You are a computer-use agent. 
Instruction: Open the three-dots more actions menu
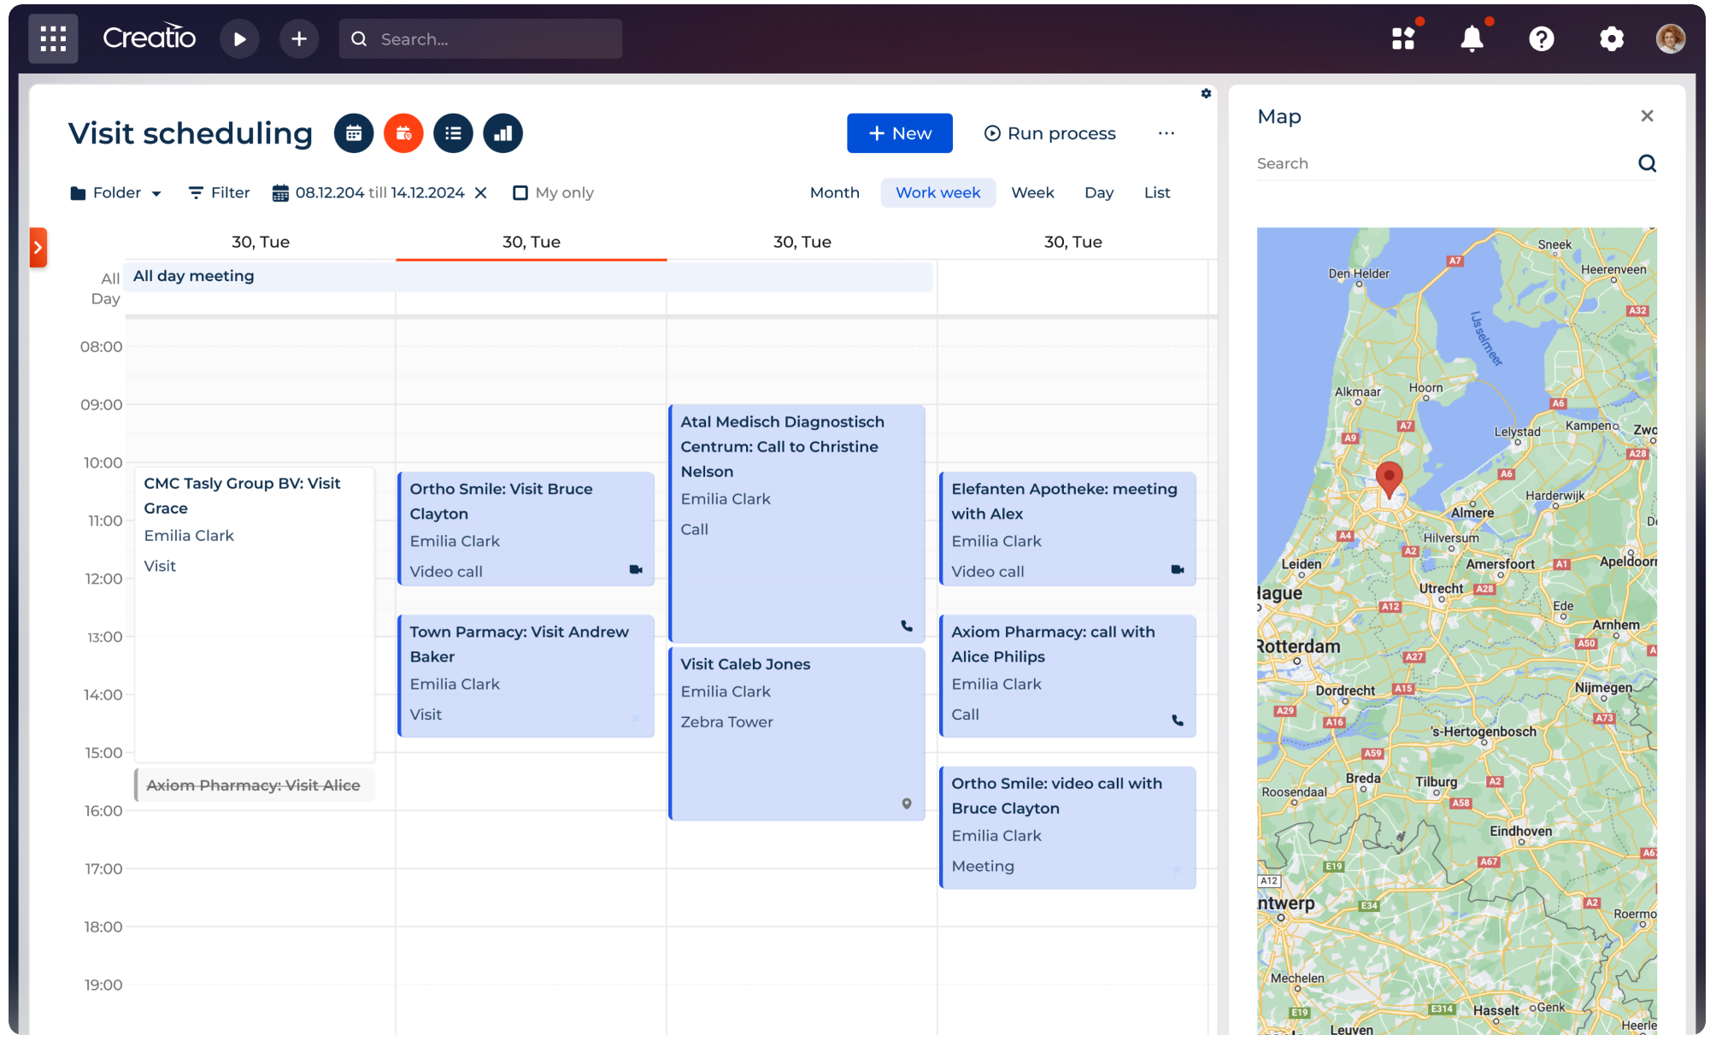point(1166,133)
